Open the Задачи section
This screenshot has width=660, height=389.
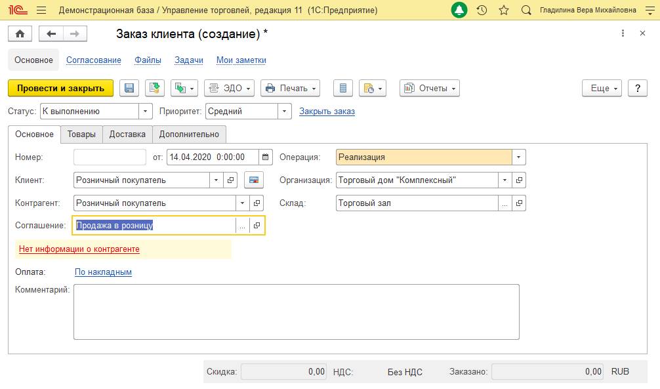(188, 60)
